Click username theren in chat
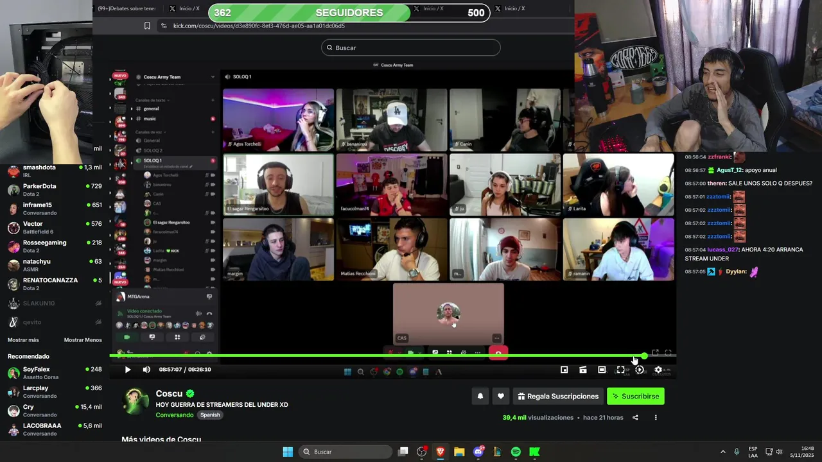 point(716,184)
